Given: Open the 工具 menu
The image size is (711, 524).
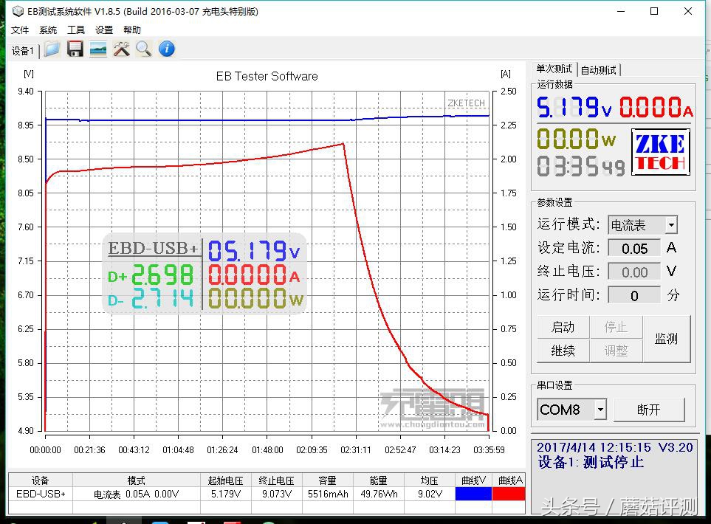Looking at the screenshot, I should 76,30.
